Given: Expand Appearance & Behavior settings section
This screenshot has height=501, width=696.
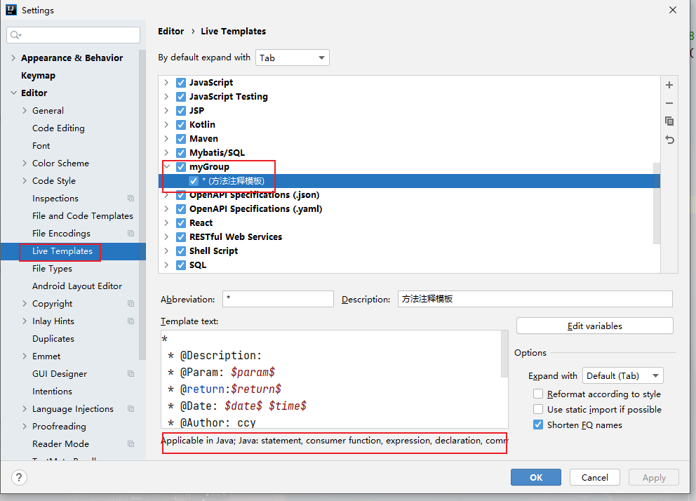Looking at the screenshot, I should tap(13, 58).
